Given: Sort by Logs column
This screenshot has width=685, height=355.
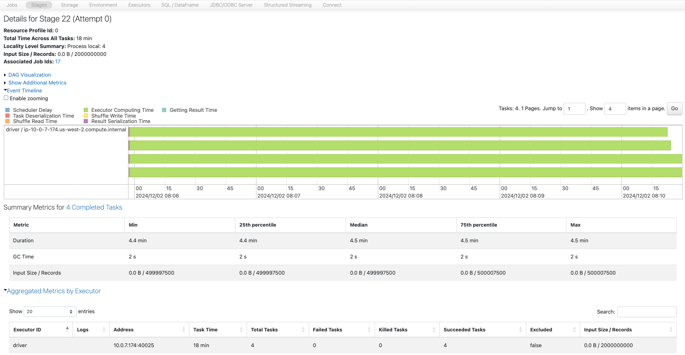Looking at the screenshot, I should [91, 330].
